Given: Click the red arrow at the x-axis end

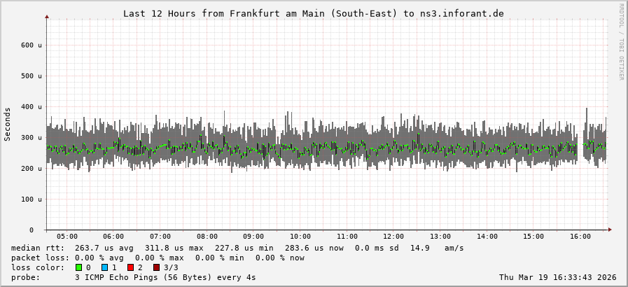Looking at the screenshot, I should pyautogui.click(x=609, y=230).
